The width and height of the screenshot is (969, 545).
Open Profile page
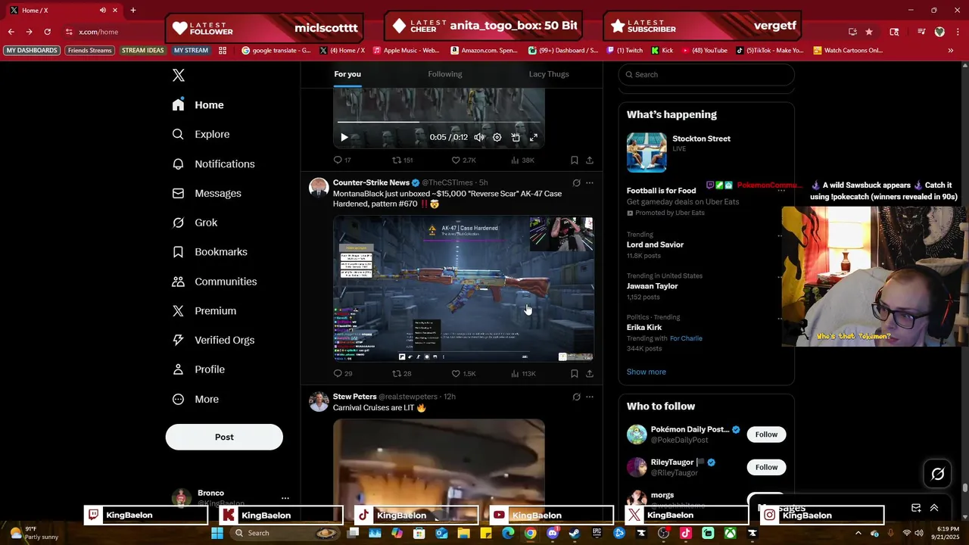pyautogui.click(x=198, y=369)
